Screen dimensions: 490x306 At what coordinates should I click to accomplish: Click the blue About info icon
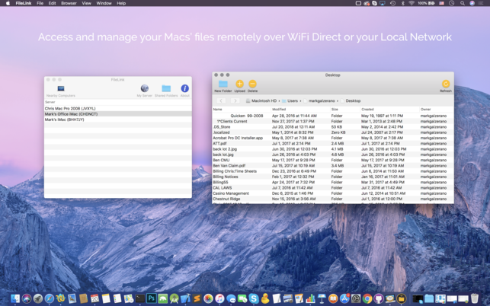[184, 89]
